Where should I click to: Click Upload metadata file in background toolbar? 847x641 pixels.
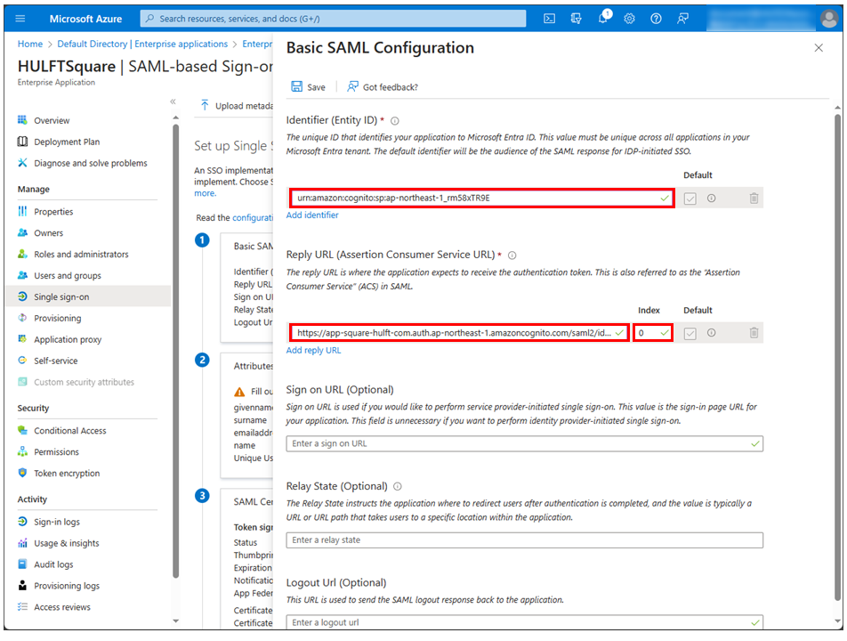[237, 105]
